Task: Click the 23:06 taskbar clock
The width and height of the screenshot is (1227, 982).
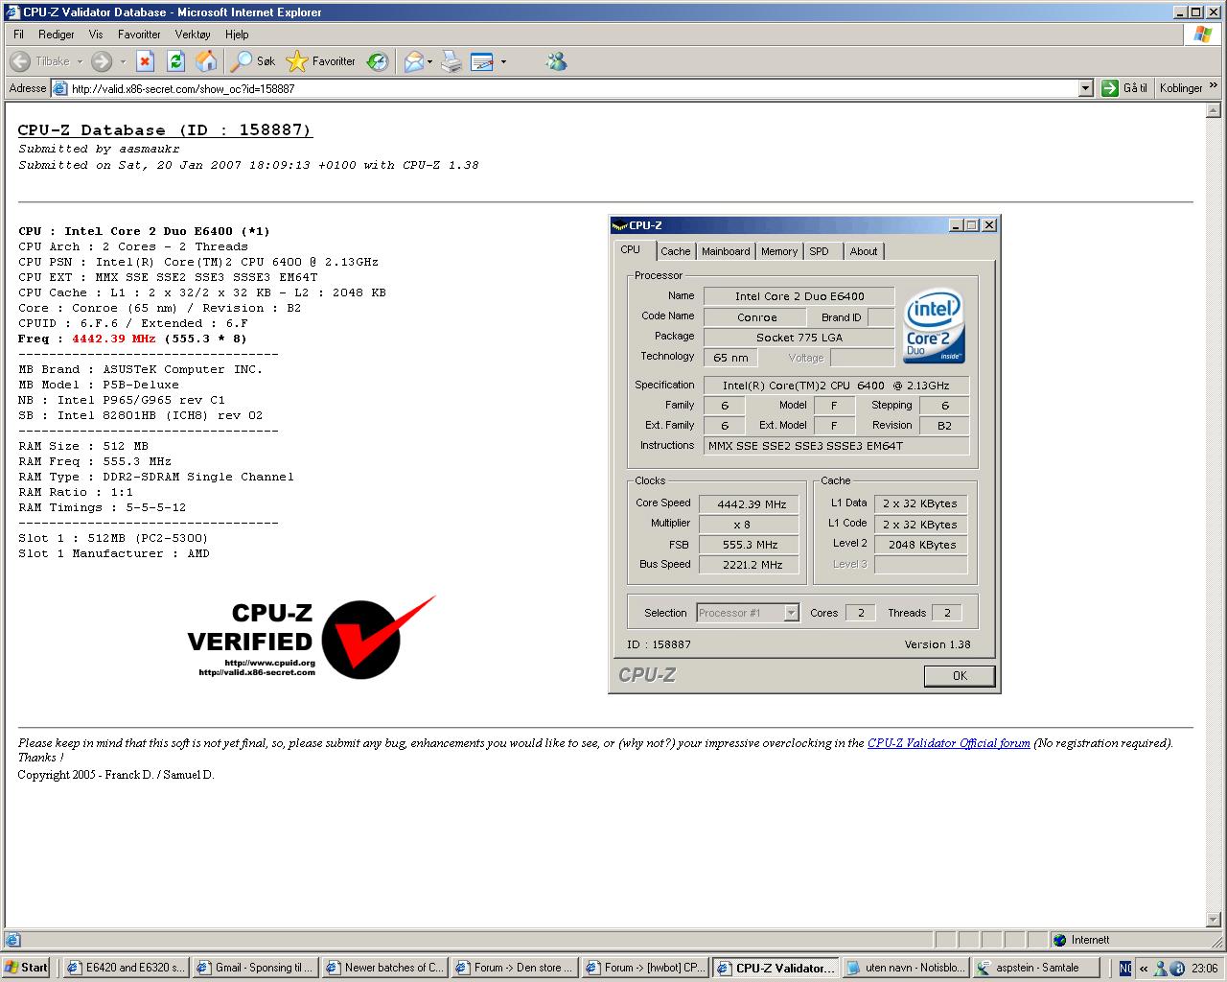Action: click(1204, 968)
